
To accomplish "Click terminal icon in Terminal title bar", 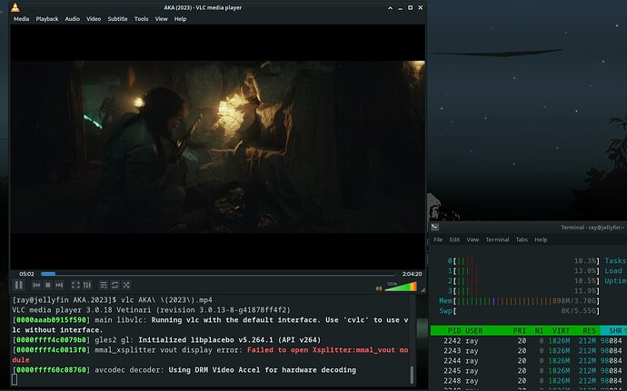I will (434, 227).
